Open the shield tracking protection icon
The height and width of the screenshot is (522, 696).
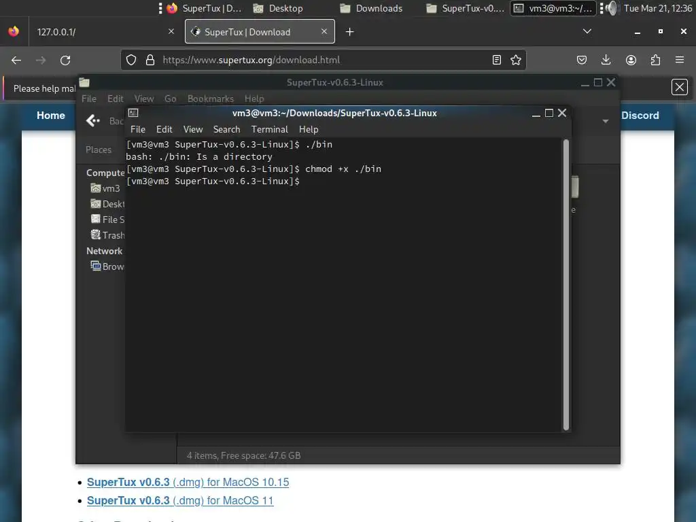tap(131, 60)
